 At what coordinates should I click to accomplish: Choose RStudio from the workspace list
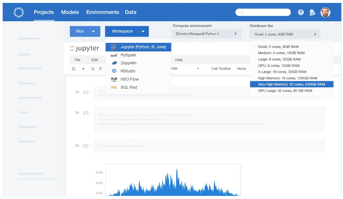point(128,71)
